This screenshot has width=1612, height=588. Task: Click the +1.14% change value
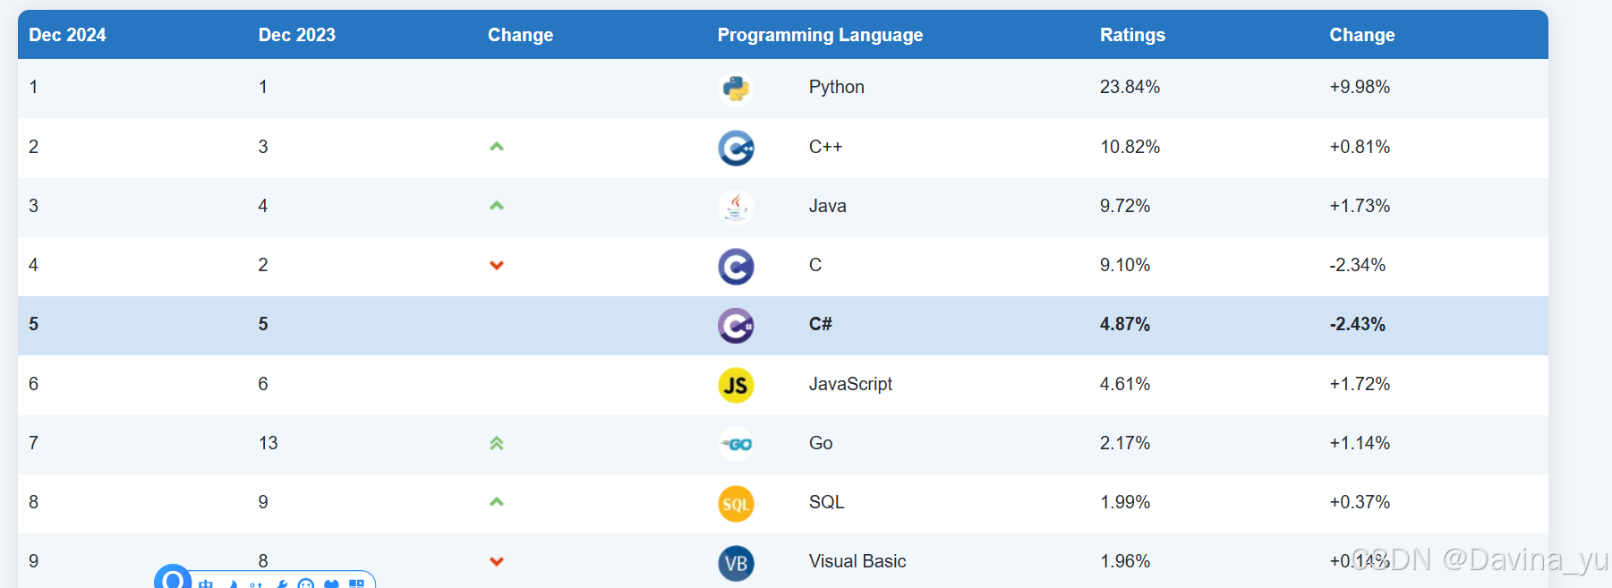coord(1360,443)
